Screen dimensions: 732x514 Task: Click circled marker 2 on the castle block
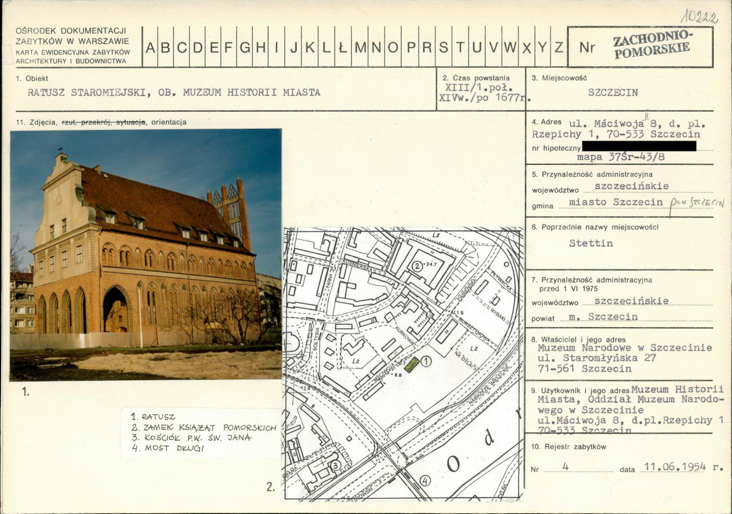coord(417,267)
